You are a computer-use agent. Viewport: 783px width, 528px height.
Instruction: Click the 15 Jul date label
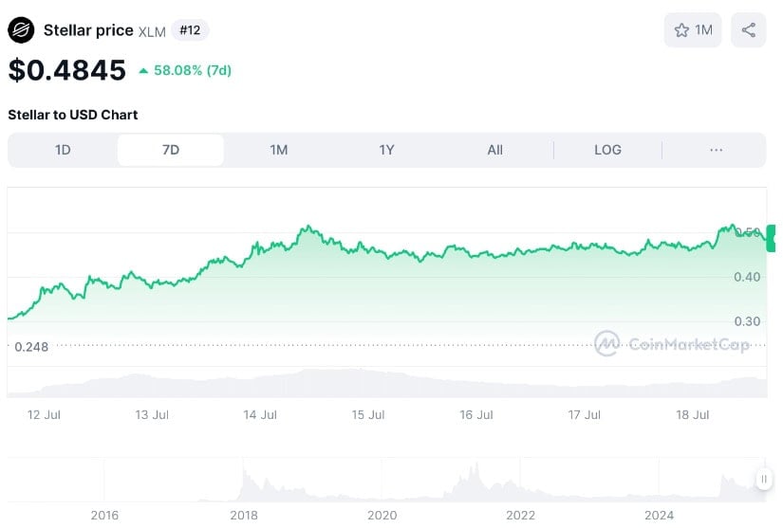[368, 415]
